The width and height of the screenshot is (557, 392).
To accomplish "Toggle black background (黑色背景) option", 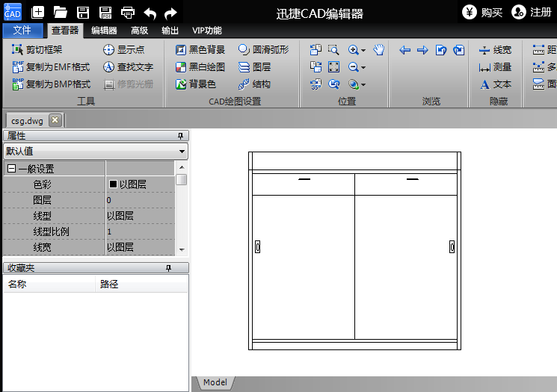I will click(200, 50).
